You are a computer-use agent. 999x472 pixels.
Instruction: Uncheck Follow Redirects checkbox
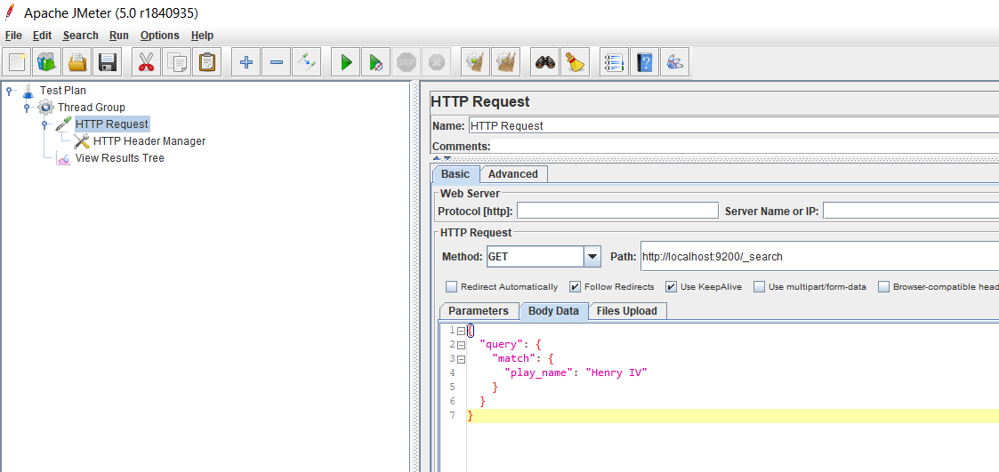pos(575,286)
